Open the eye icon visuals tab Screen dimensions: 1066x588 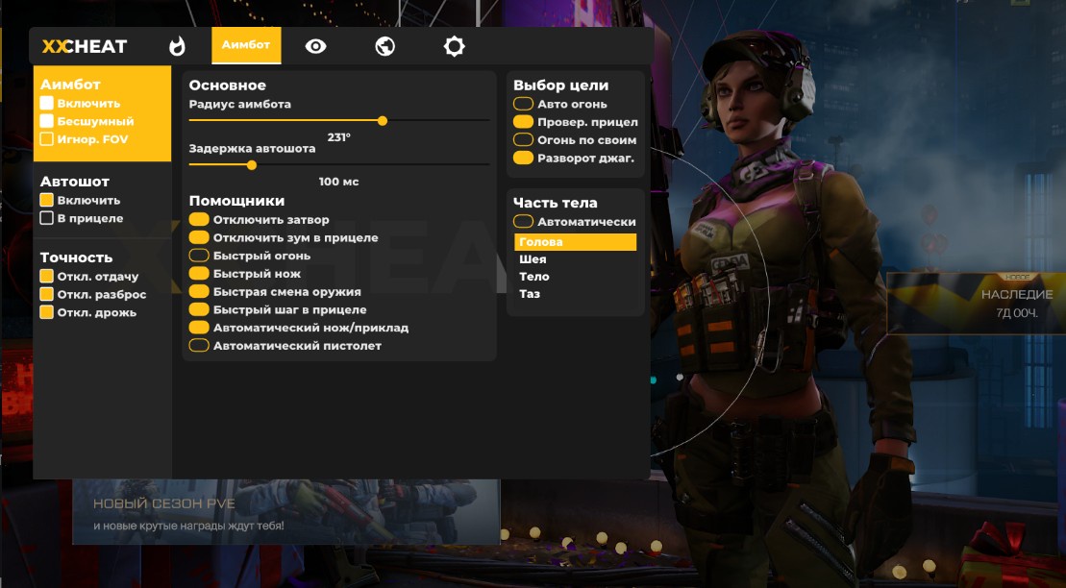pyautogui.click(x=315, y=46)
